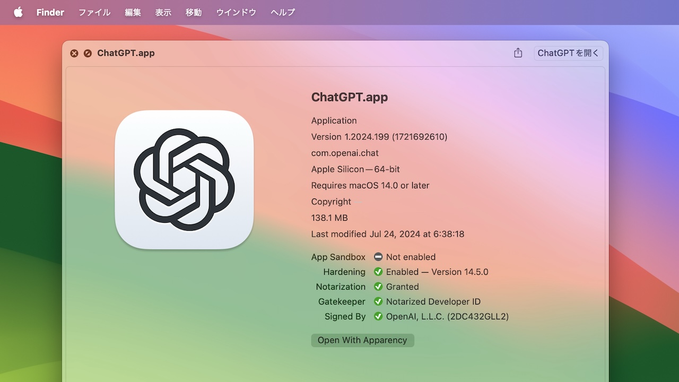The height and width of the screenshot is (382, 679).
Task: Click the Notarization label
Action: 341,286
